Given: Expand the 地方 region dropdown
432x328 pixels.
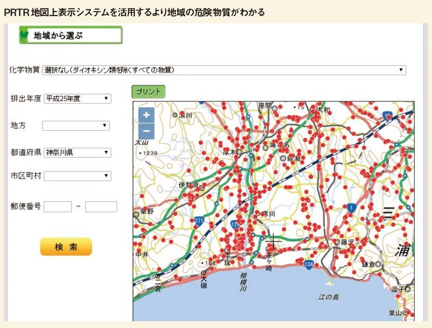Looking at the screenshot, I should 77,126.
